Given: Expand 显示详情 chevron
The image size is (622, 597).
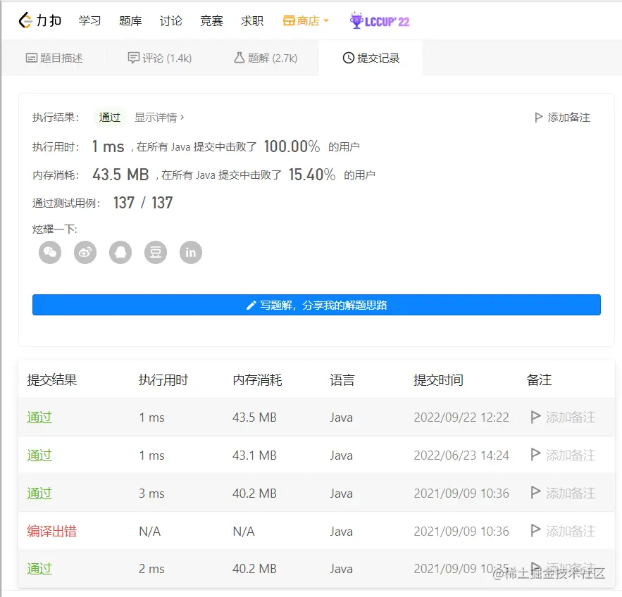Looking at the screenshot, I should tap(182, 118).
